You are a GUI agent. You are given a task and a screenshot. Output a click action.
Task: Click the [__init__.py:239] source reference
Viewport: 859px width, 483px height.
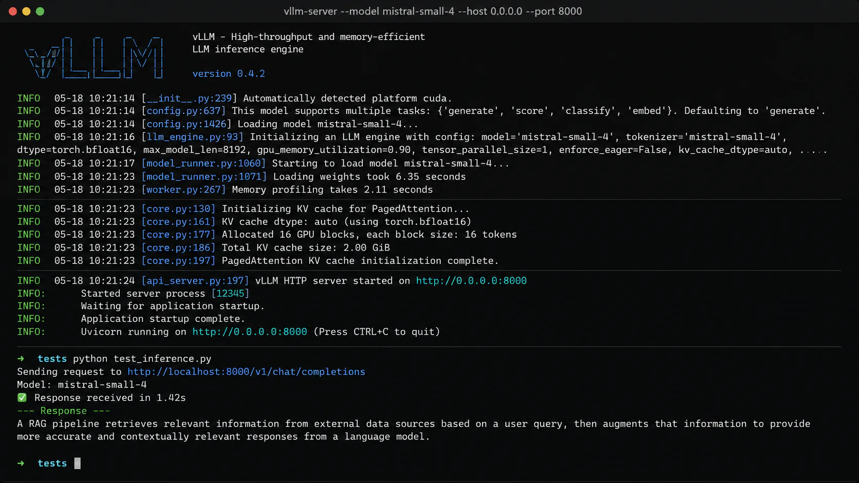[189, 99]
